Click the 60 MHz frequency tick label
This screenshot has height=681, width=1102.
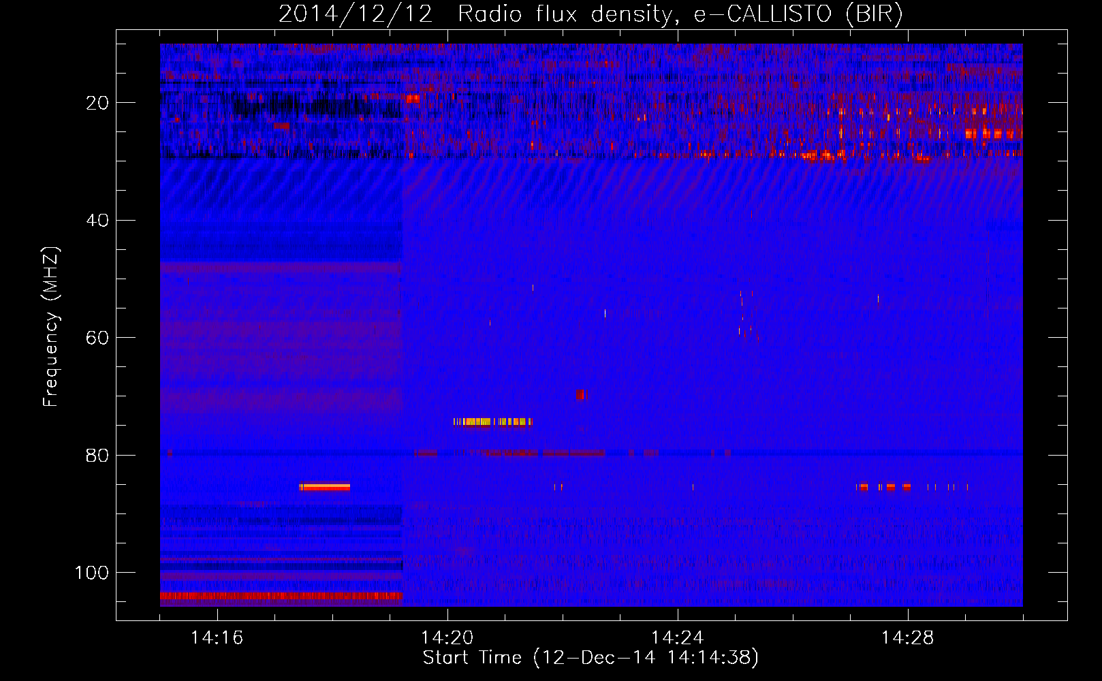click(97, 338)
